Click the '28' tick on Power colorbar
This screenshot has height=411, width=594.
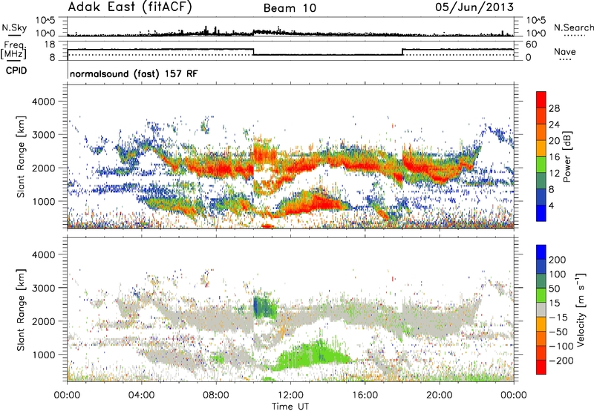(554, 108)
